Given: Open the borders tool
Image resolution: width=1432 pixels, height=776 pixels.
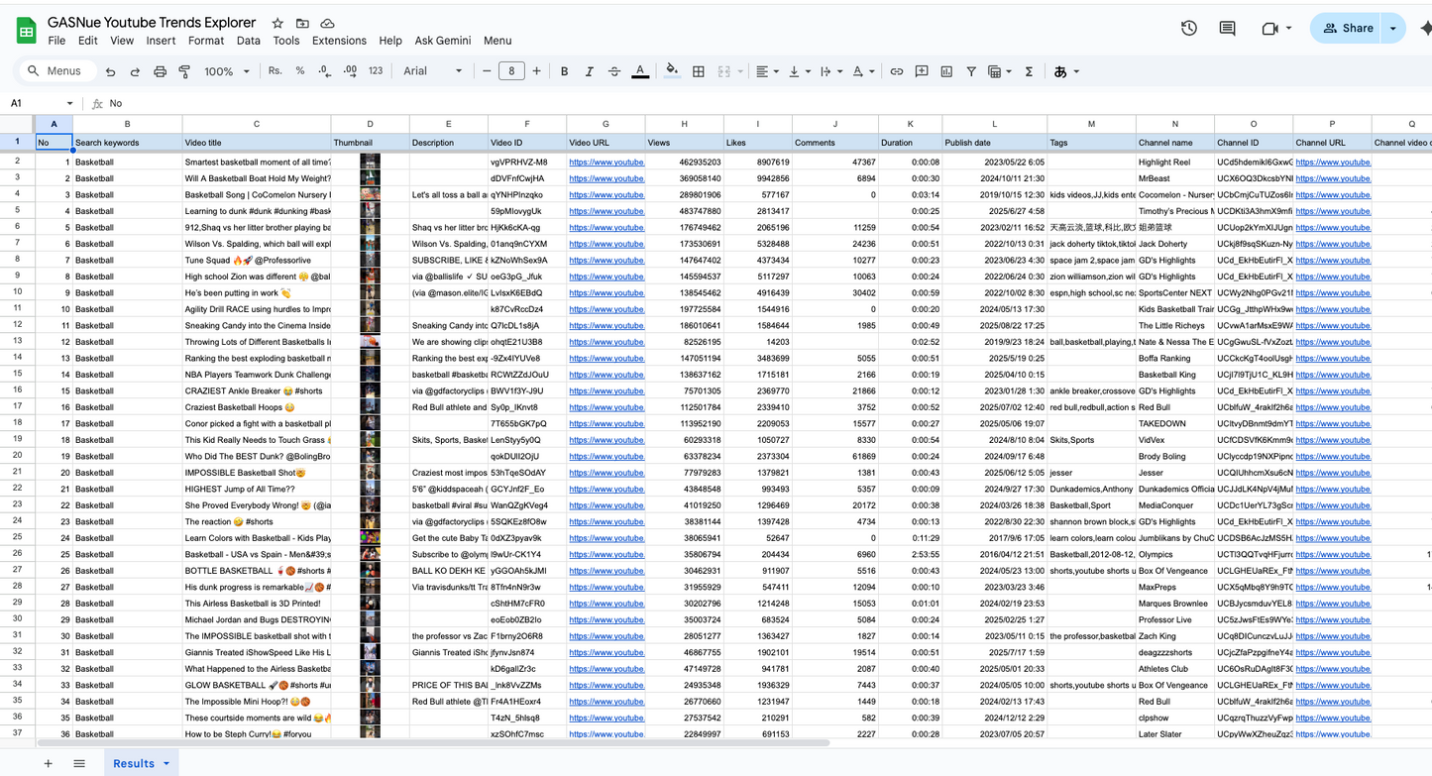Looking at the screenshot, I should tap(699, 71).
